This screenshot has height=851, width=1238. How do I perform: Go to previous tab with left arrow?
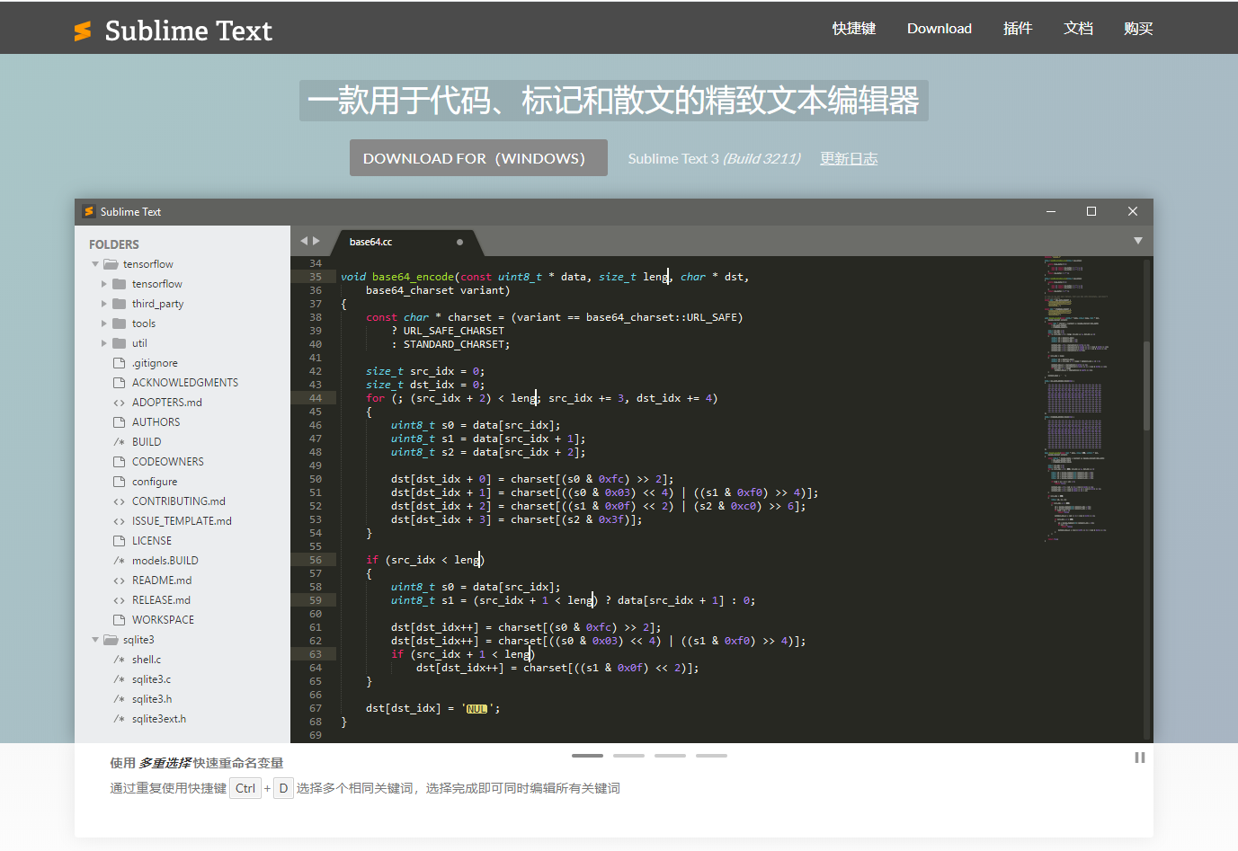pyautogui.click(x=304, y=241)
